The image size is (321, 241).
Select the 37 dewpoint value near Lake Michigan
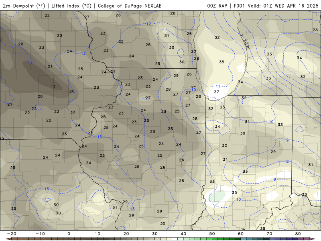click(216, 92)
